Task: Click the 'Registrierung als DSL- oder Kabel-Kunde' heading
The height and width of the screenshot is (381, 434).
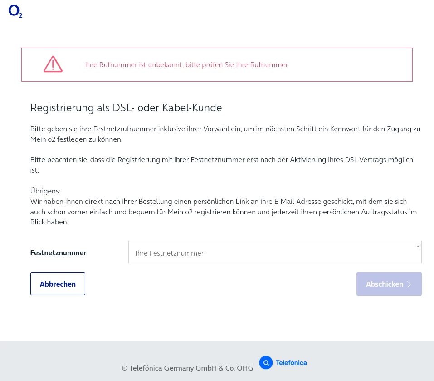Action: click(x=126, y=108)
